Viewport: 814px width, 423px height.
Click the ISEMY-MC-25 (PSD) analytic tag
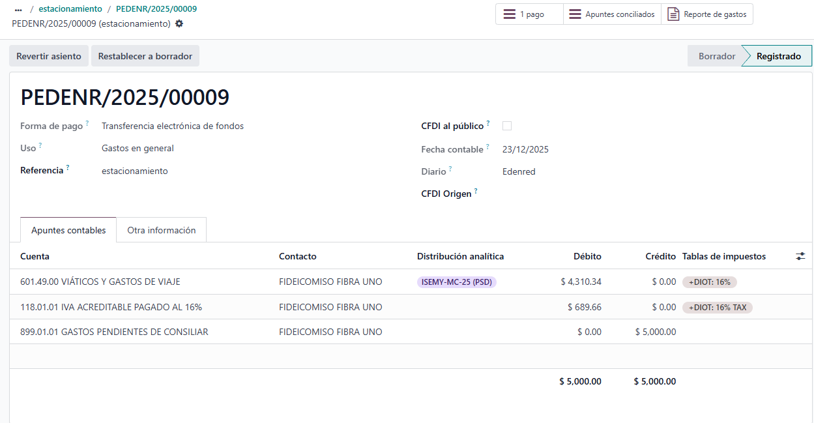[x=456, y=282]
